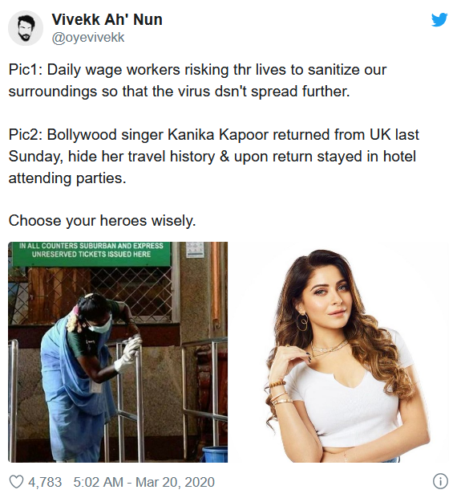Screen dimensions: 457x494
Task: Click the 'Choose your heroes wisely.' line
Action: (x=102, y=221)
